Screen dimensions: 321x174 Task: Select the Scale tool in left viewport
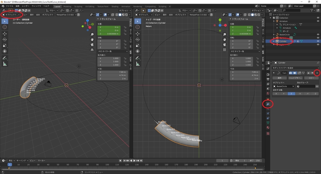5,45
